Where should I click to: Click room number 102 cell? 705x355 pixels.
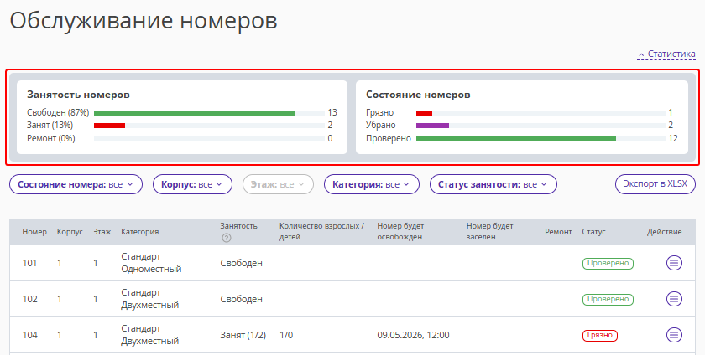[29, 299]
